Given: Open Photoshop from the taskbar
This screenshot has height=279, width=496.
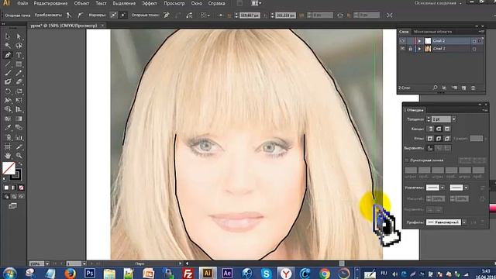Looking at the screenshot, I should click(90, 273).
